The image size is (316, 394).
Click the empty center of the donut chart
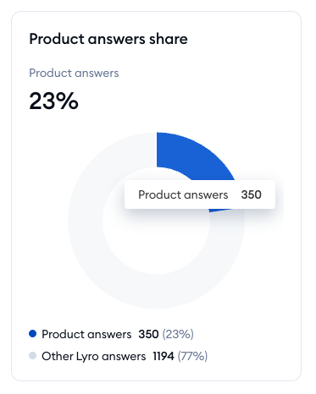point(157,239)
